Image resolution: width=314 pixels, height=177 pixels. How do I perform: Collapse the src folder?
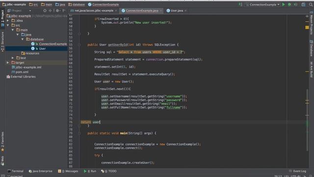tap(8, 25)
